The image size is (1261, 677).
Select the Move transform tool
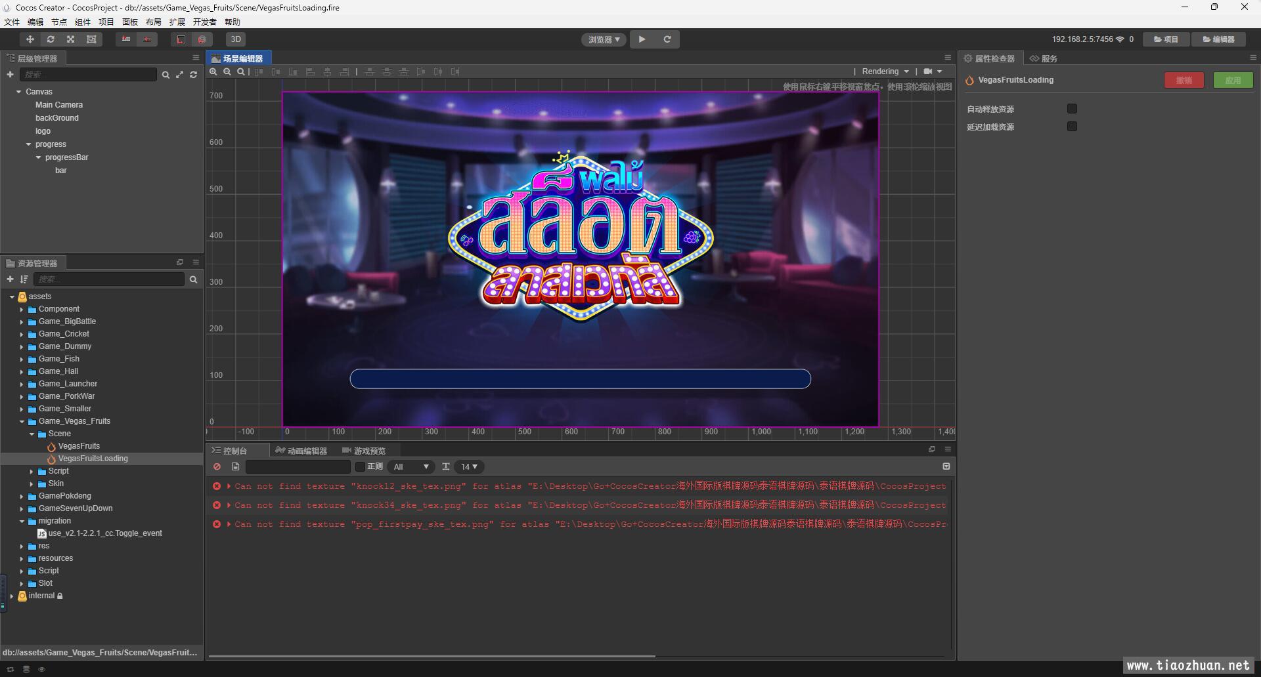30,39
